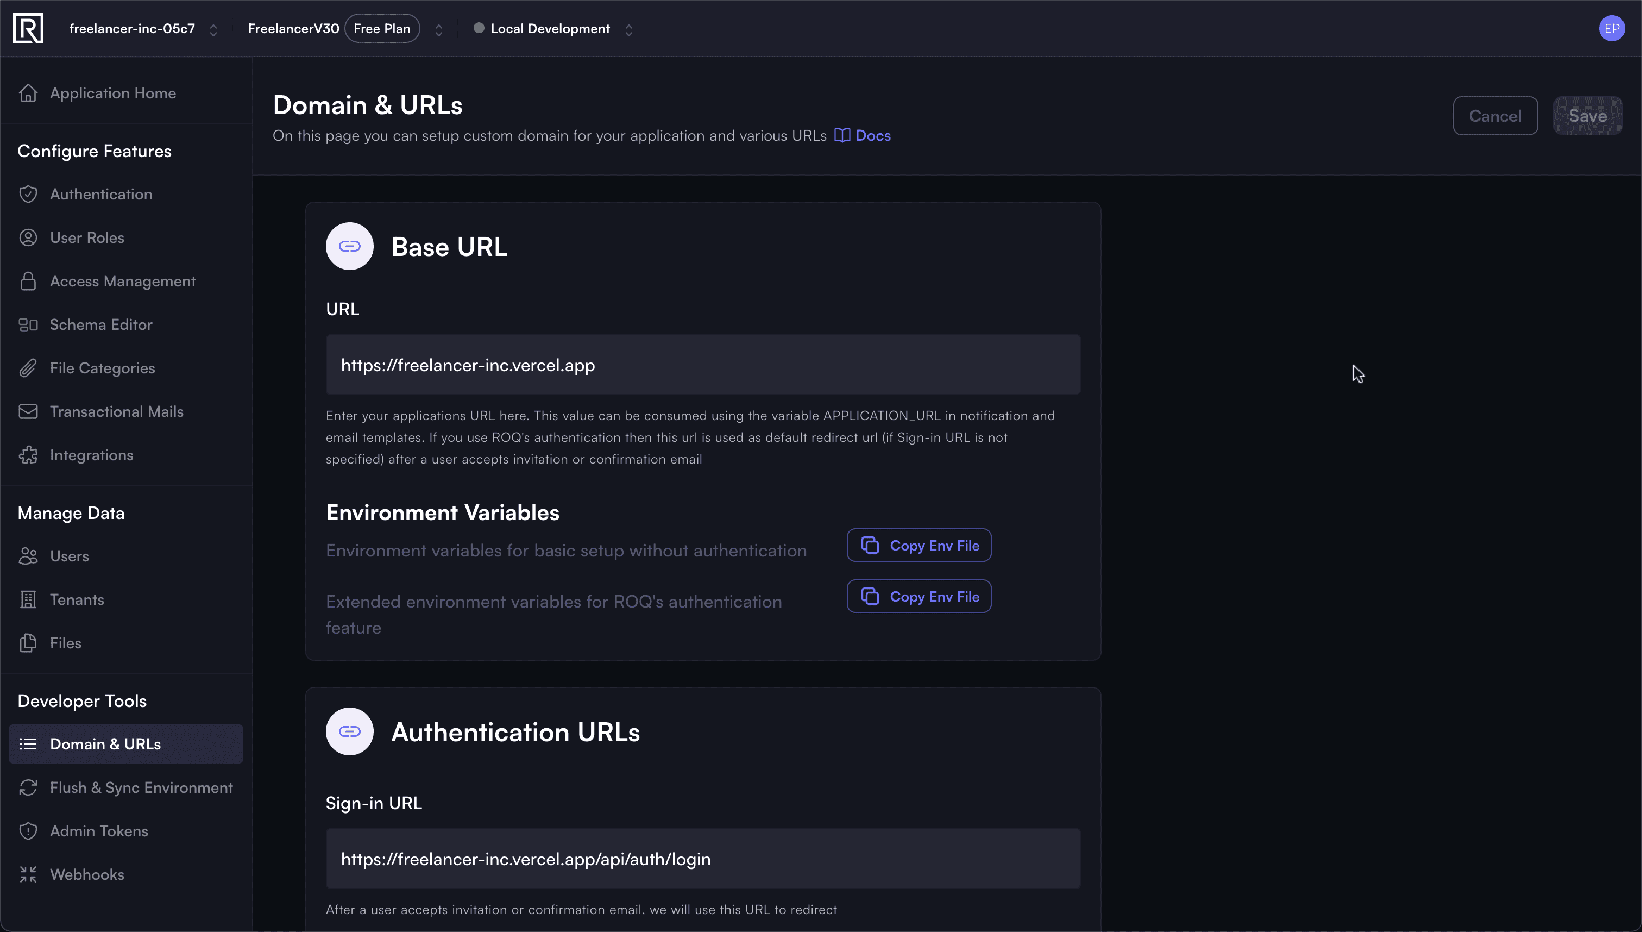Screen dimensions: 1642x932
Task: Click the Local Development environment label
Action: 550,29
